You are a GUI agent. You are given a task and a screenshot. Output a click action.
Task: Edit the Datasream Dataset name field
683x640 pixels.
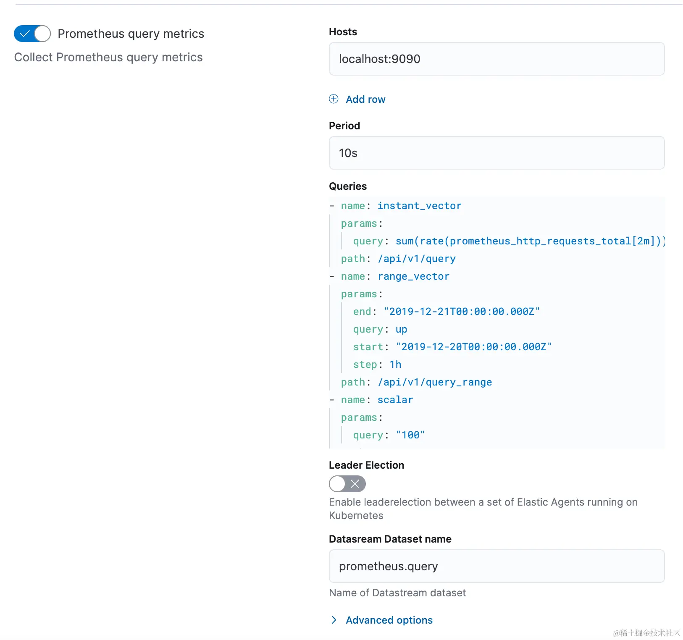(x=496, y=566)
